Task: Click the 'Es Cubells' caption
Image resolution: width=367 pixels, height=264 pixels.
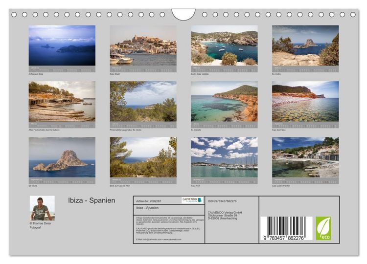Action: click(x=196, y=130)
